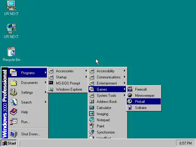Expand the Documents submenu arrow
This screenshot has height=147, width=196.
click(46, 82)
